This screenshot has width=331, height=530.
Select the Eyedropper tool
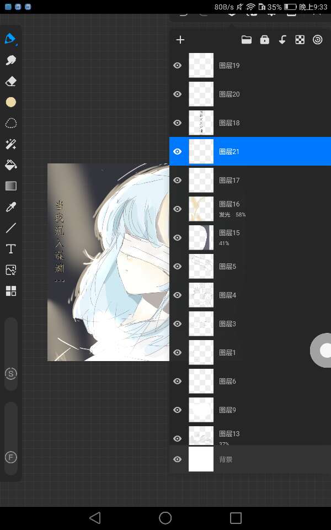(10, 207)
